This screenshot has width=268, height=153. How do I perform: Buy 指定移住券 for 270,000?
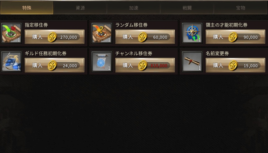coord(54,37)
